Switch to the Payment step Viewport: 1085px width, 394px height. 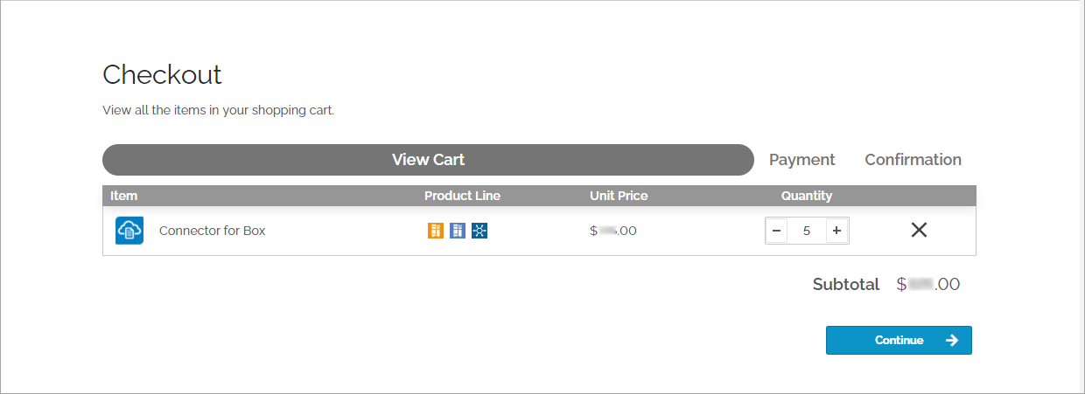click(x=802, y=160)
